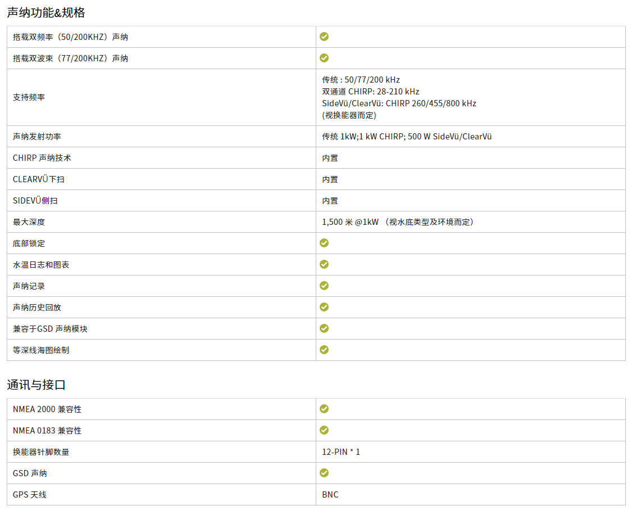Viewport: 641px width, 515px height.
Task: Click checkmark for 兼容于GSD 声纳模块
Action: tap(324, 328)
